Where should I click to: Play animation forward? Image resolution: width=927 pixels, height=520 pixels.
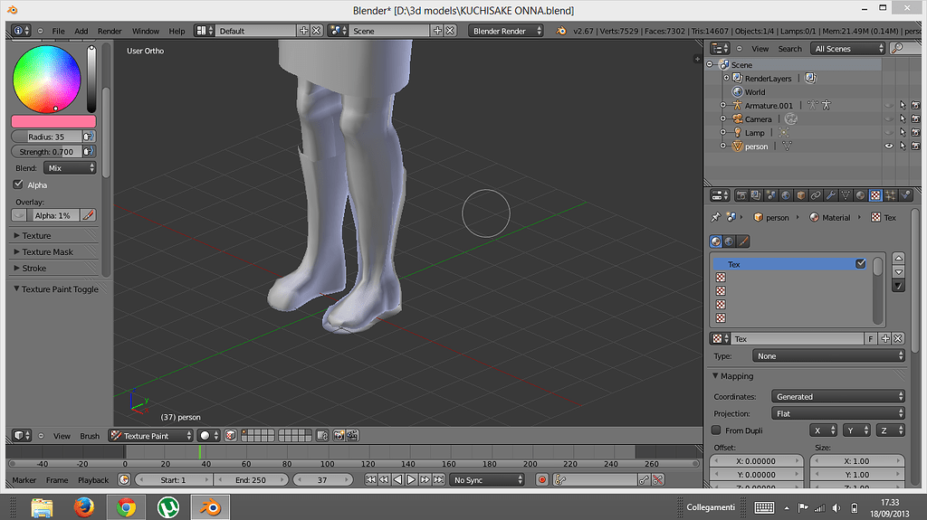412,480
